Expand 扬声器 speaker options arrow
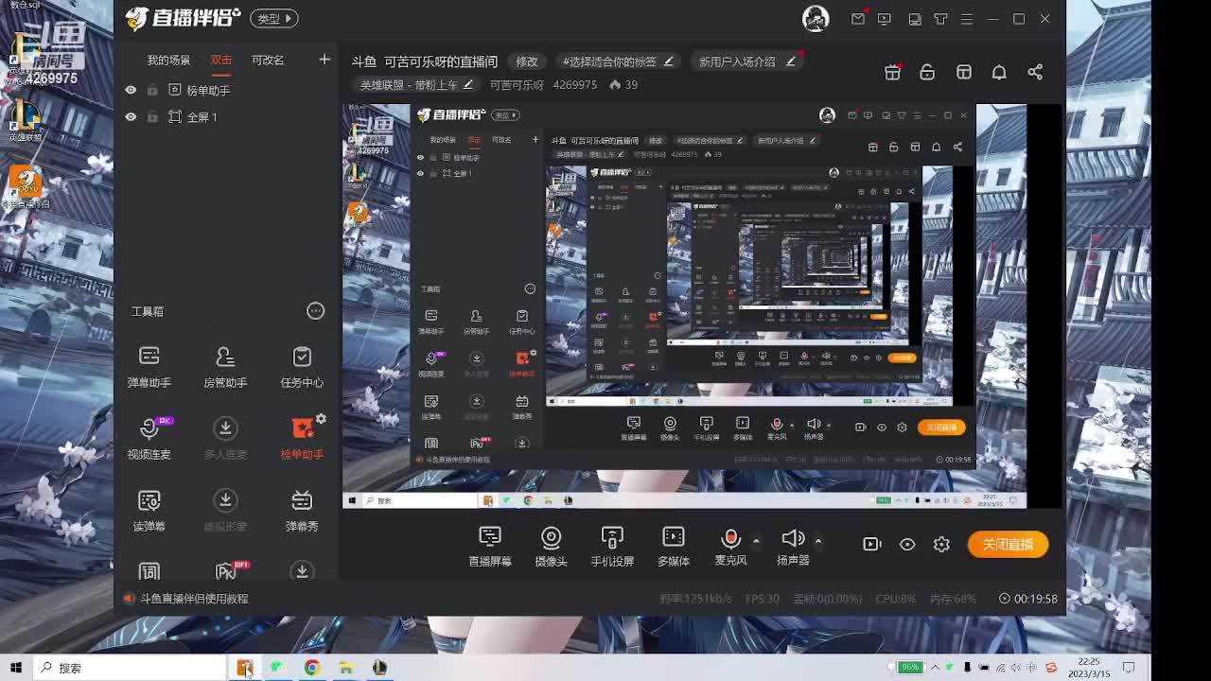 pos(818,541)
